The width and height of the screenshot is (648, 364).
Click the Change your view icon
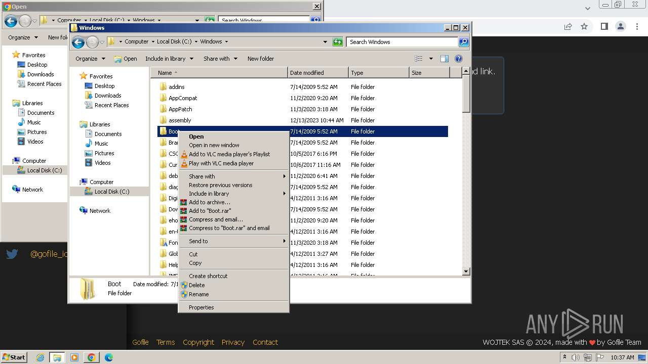pos(418,59)
